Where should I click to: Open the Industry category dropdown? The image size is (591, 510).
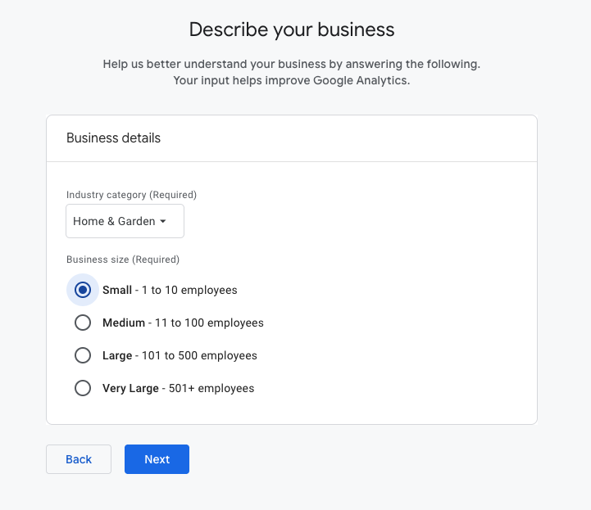pos(125,221)
